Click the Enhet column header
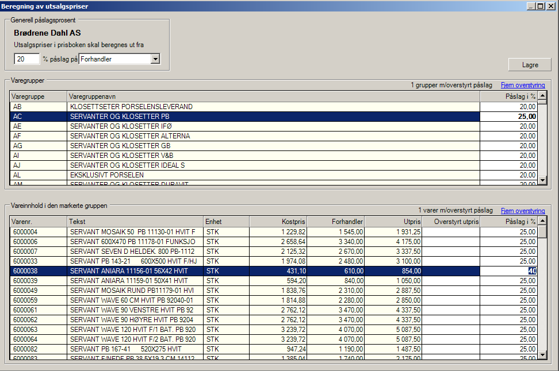559x371 pixels. click(x=227, y=222)
